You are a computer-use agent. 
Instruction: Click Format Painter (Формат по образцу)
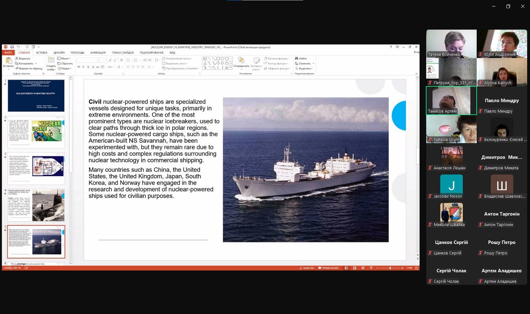(29, 68)
